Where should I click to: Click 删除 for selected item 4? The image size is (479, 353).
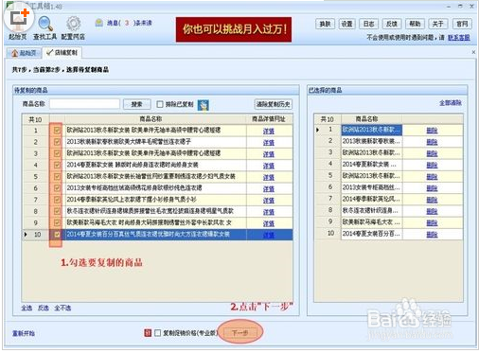[x=432, y=165]
